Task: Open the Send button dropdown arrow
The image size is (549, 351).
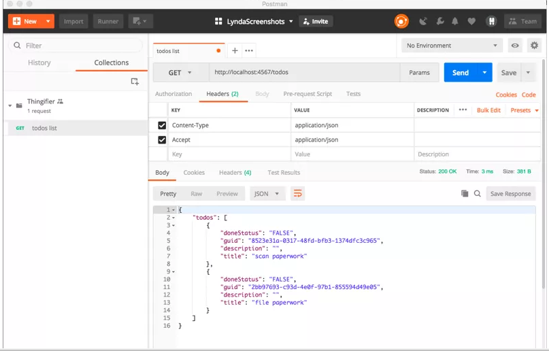Action: (484, 72)
